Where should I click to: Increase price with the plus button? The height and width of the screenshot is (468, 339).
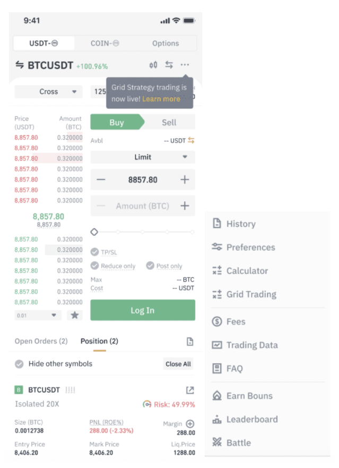point(185,180)
